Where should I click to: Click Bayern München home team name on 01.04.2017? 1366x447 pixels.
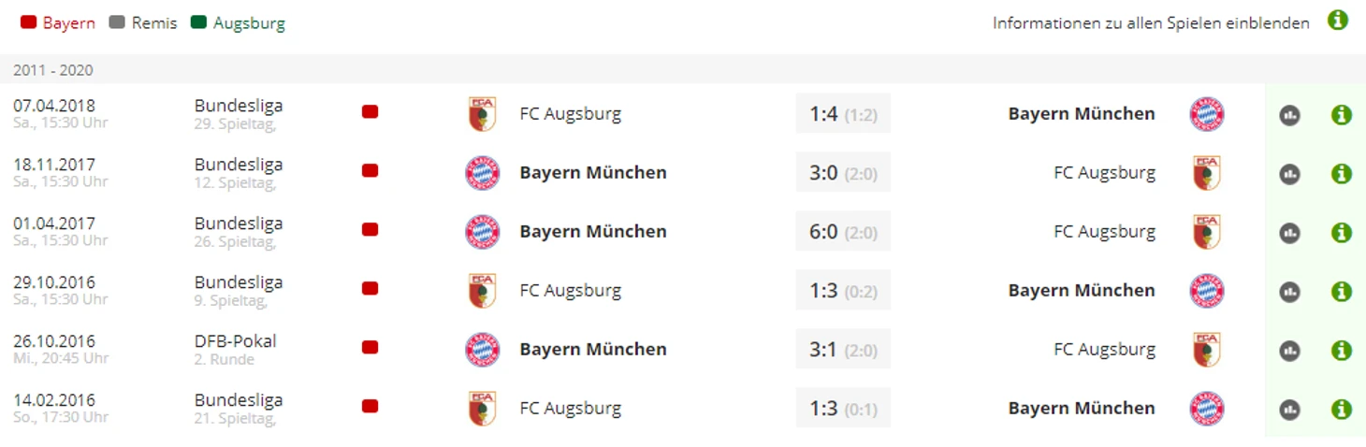593,232
